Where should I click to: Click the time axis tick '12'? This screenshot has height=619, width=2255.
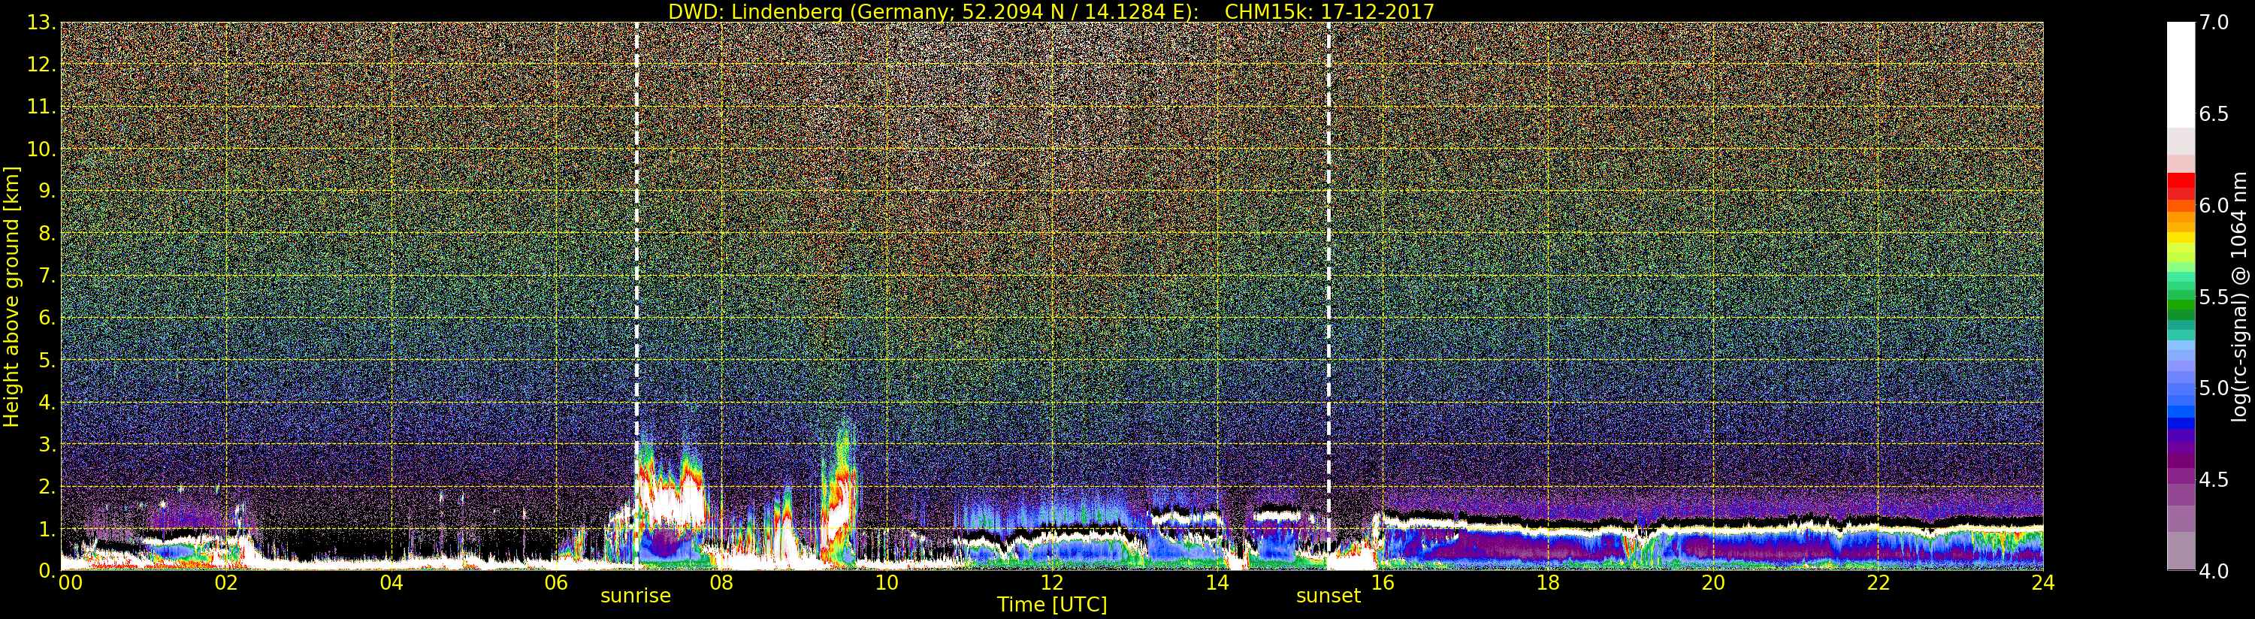pos(1052,583)
